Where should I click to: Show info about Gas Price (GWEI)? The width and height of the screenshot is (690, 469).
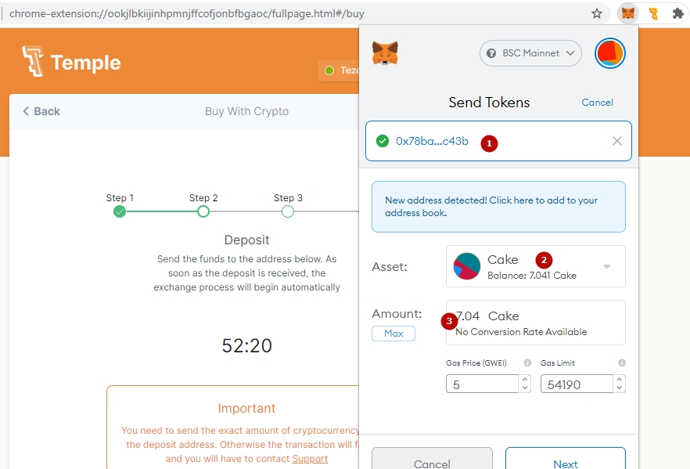click(527, 363)
